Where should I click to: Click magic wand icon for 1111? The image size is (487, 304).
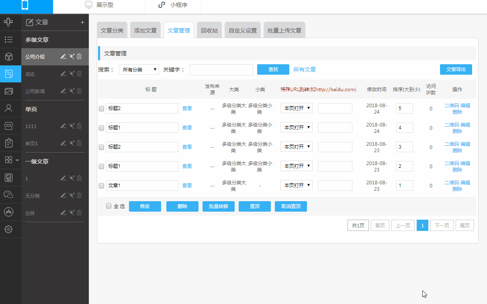point(72,126)
